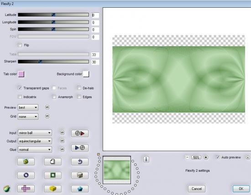Click the 50% zoom level button
Viewport: 251px width, 195px height.
pos(196,158)
